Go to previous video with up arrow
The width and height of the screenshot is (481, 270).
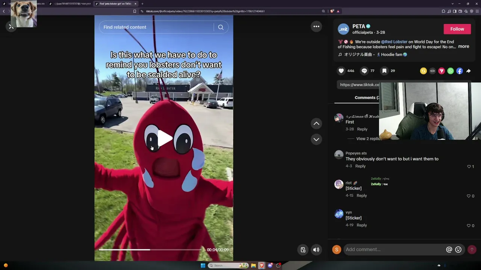coord(316,123)
